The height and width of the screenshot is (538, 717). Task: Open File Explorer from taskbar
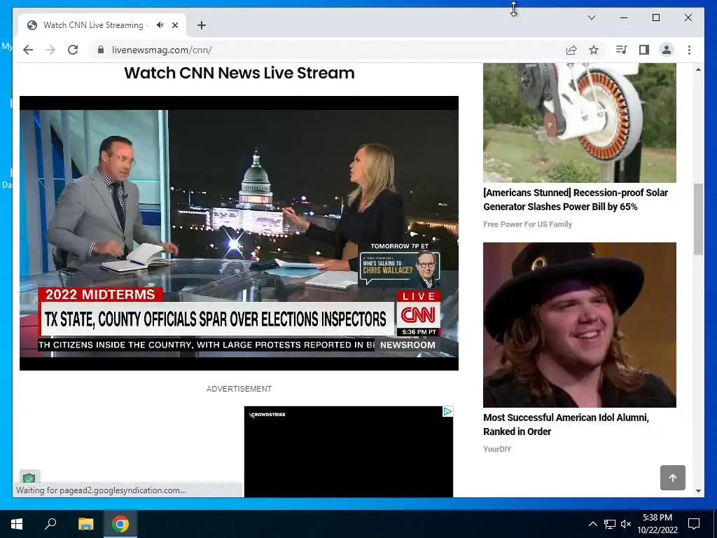coord(85,524)
